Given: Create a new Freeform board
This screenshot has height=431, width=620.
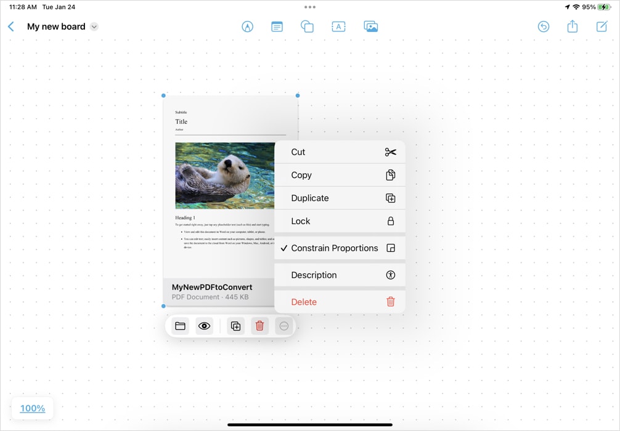Looking at the screenshot, I should (601, 26).
